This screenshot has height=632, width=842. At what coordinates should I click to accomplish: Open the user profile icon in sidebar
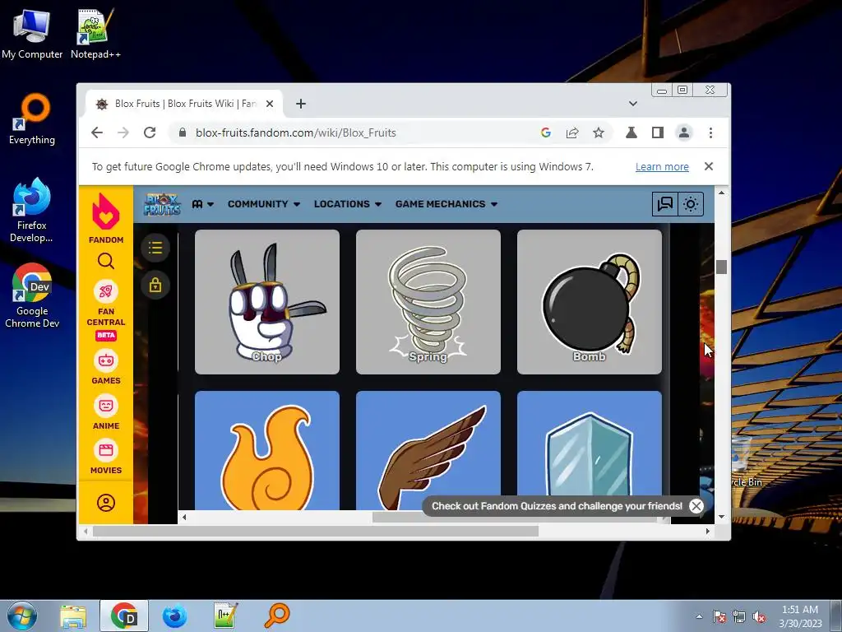coord(106,503)
